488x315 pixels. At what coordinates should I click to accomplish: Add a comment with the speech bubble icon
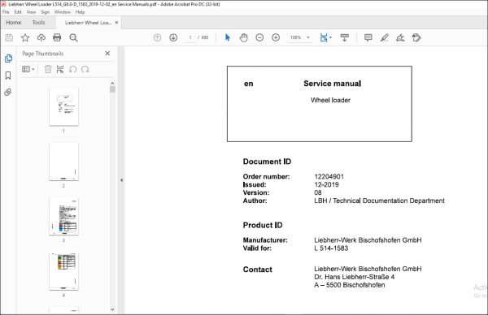[x=368, y=37]
